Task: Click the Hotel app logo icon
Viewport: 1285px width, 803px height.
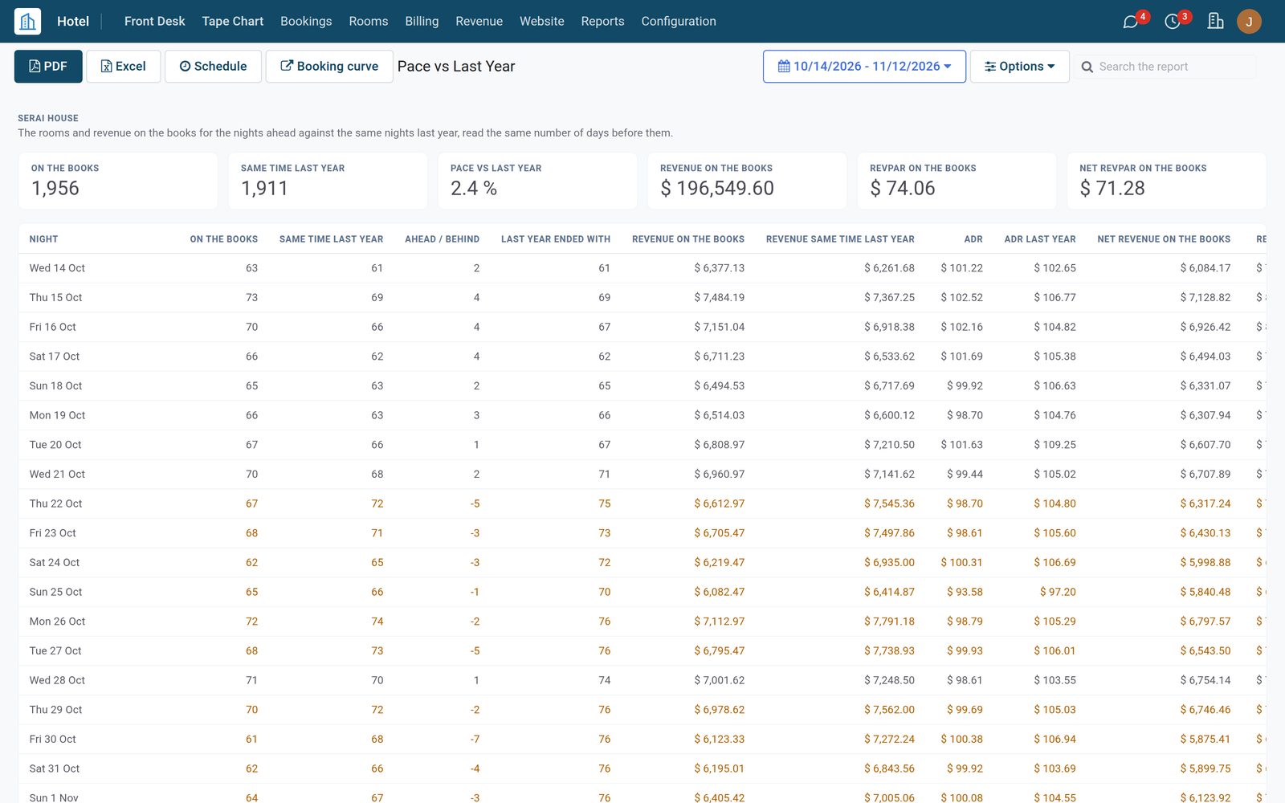Action: (27, 21)
